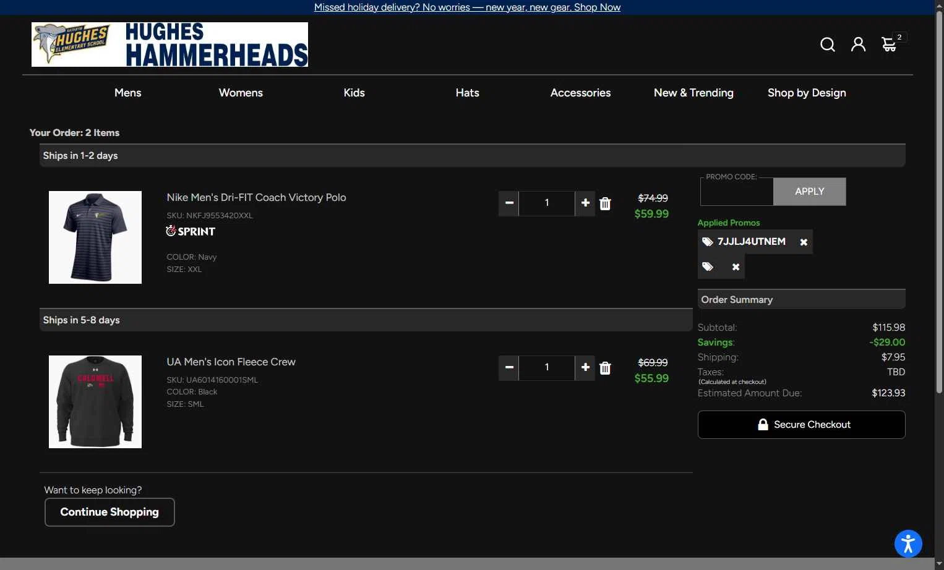
Task: Increase quantity of UA Icon Fleece Crew
Action: pos(585,367)
